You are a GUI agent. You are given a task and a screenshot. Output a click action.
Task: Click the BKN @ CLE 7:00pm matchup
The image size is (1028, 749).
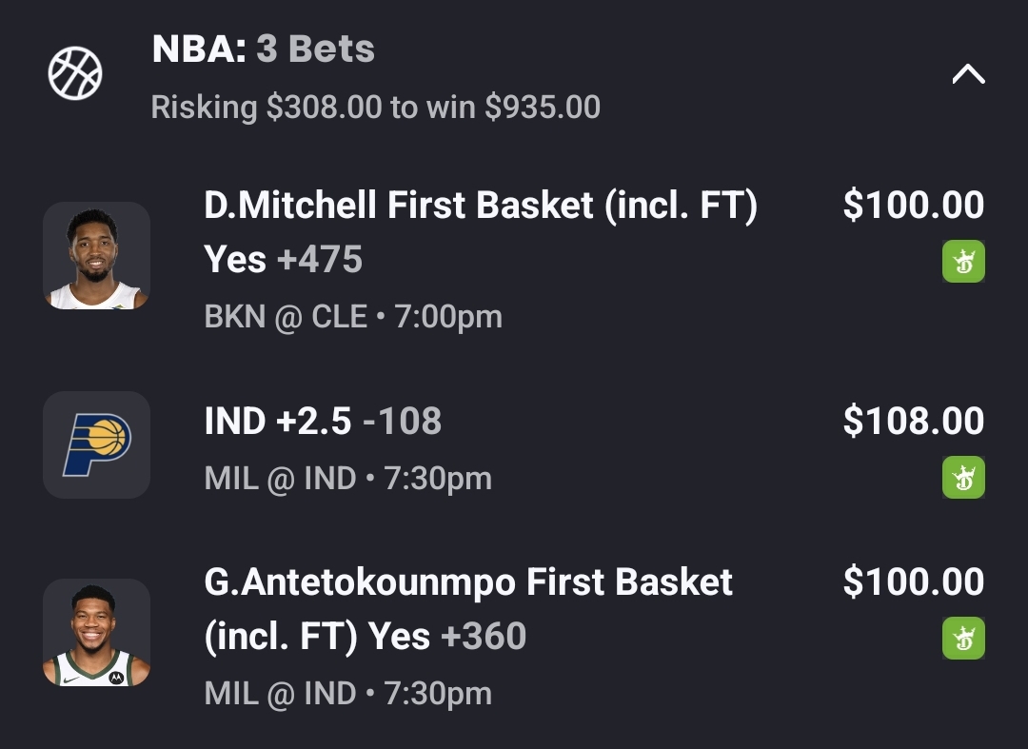tap(353, 316)
